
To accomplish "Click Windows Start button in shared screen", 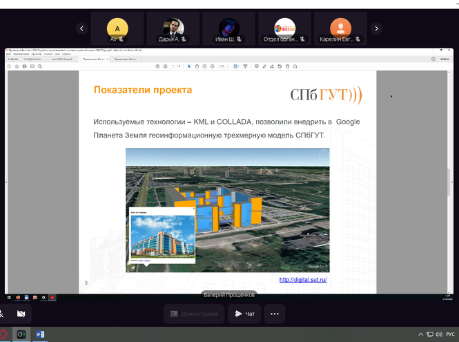I will (9, 298).
